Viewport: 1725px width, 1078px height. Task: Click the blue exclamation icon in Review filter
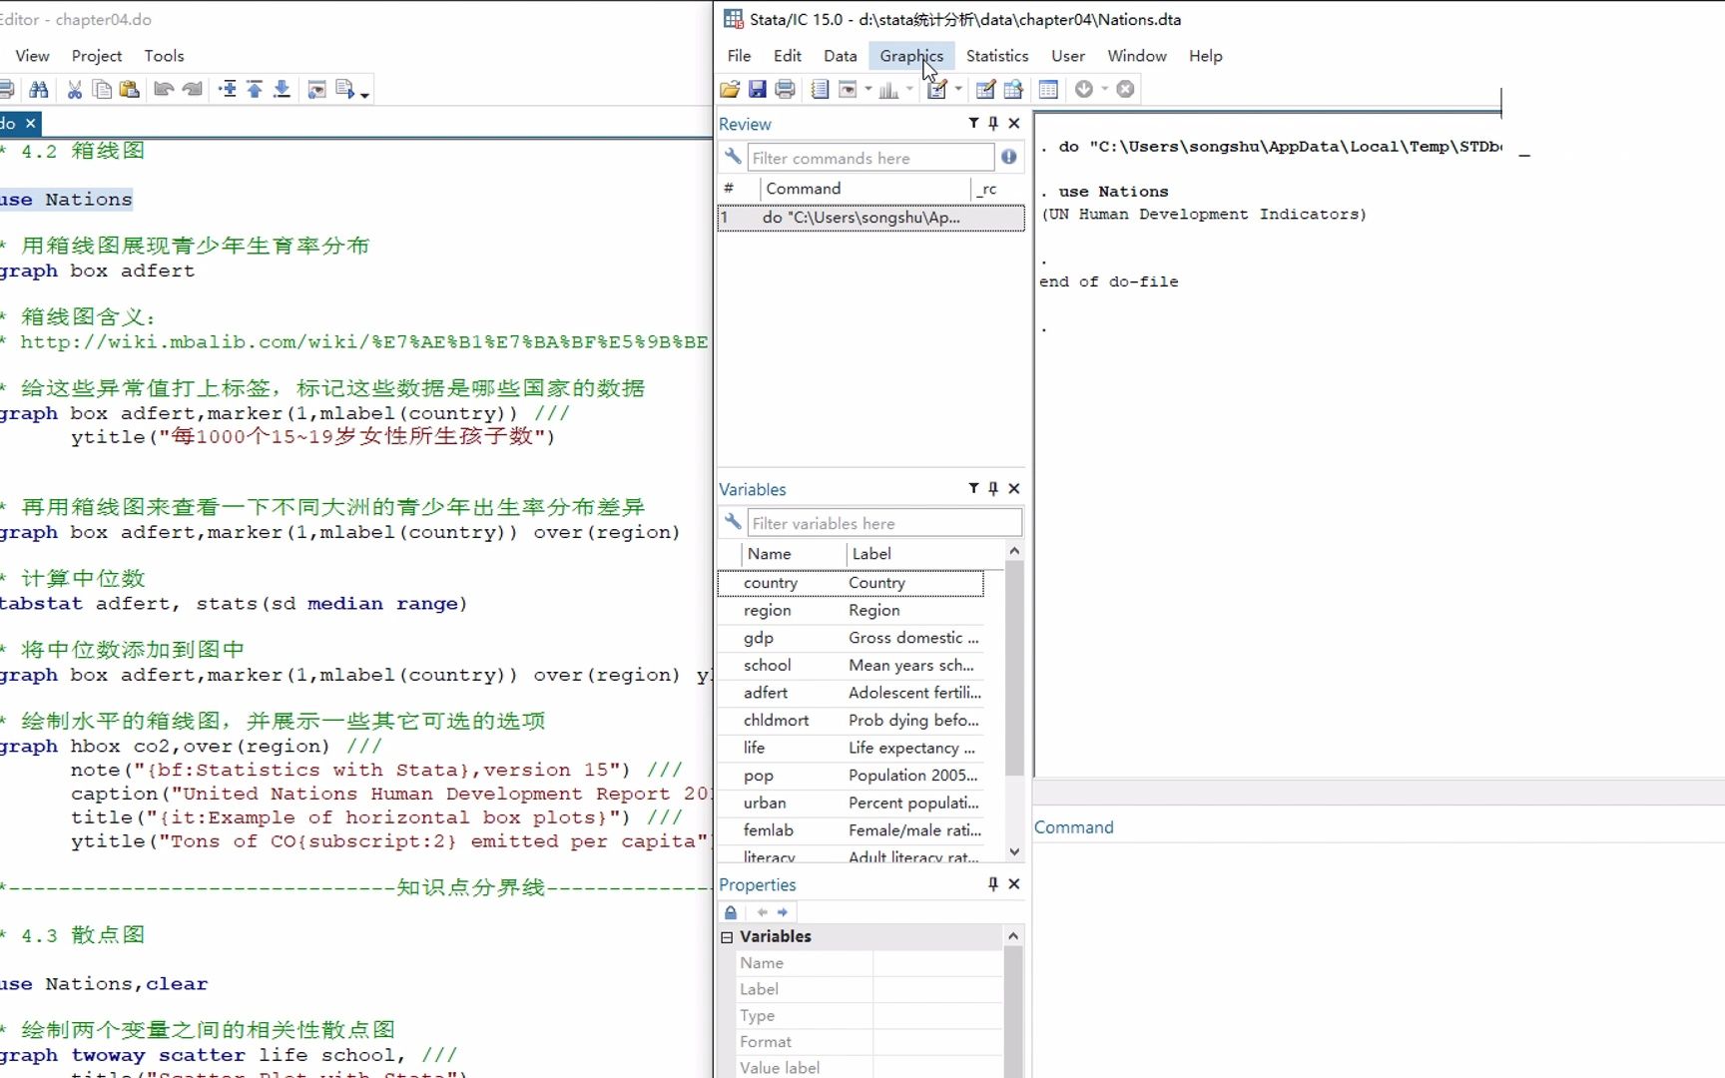click(x=1009, y=157)
